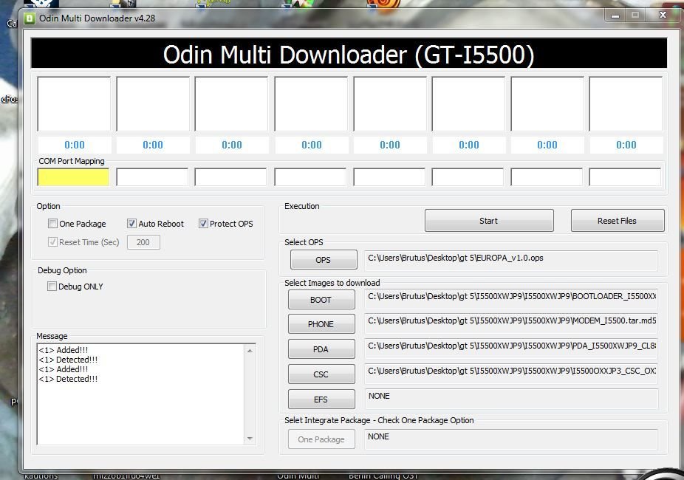Browse for a PDA image

click(x=321, y=349)
